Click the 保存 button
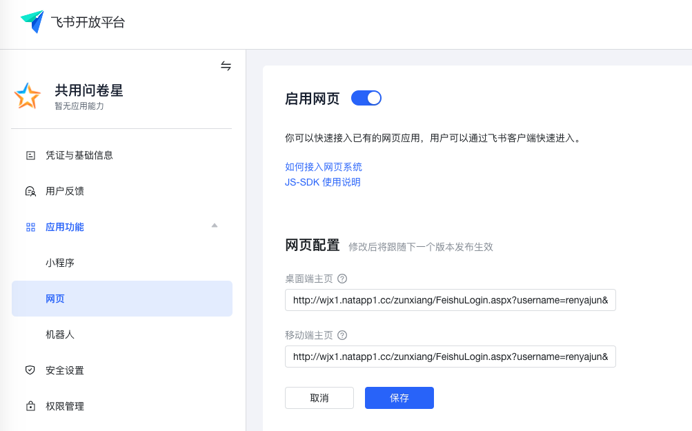The height and width of the screenshot is (431, 692). (399, 398)
